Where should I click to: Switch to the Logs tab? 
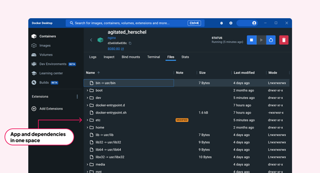coord(93,57)
